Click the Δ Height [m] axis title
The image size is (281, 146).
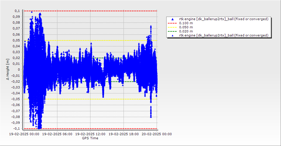coord(8,69)
